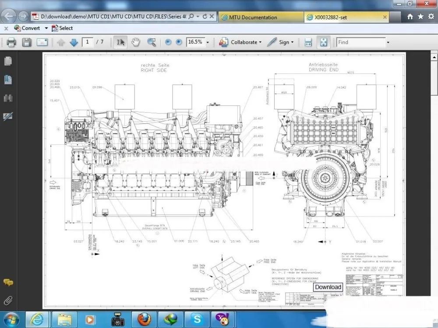
Task: Toggle the text Select cursor tool
Action: click(x=120, y=42)
